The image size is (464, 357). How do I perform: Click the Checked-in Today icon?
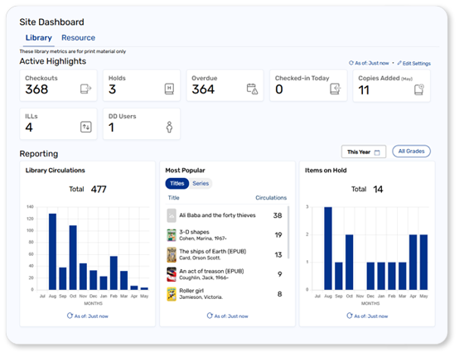point(336,89)
